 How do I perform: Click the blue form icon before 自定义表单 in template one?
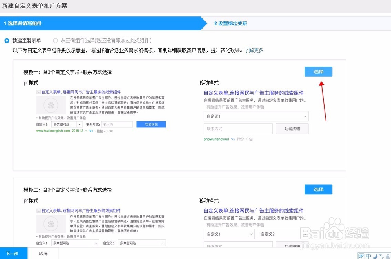point(38,92)
